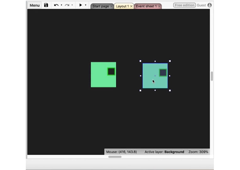Click the Free edition button
The height and width of the screenshot is (170, 240).
(184, 5)
